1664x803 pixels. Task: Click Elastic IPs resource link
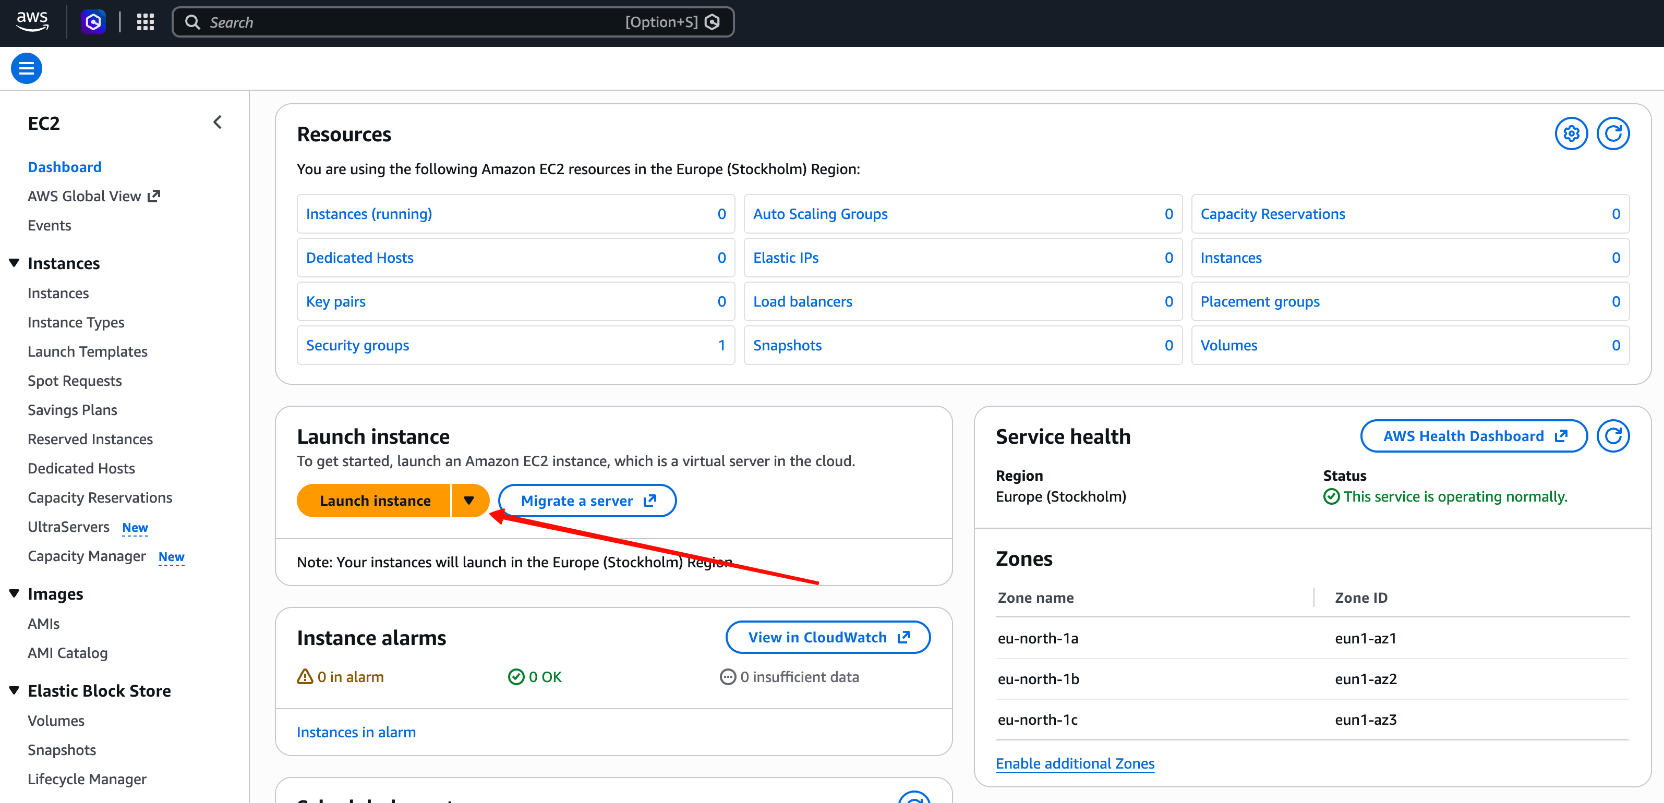(786, 258)
